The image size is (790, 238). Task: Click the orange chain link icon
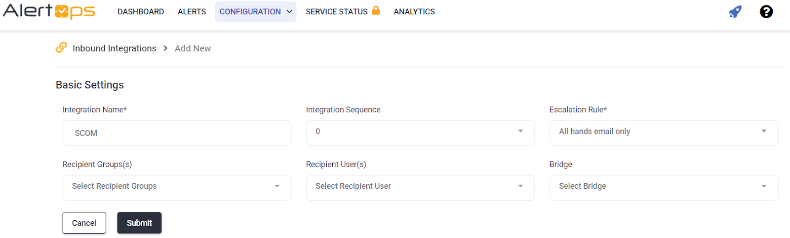click(61, 47)
